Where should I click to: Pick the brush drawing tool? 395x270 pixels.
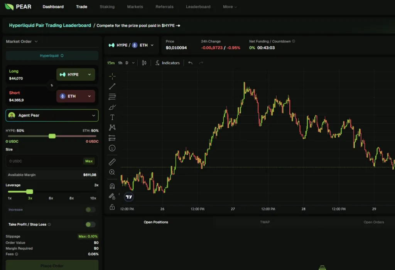tap(112, 107)
